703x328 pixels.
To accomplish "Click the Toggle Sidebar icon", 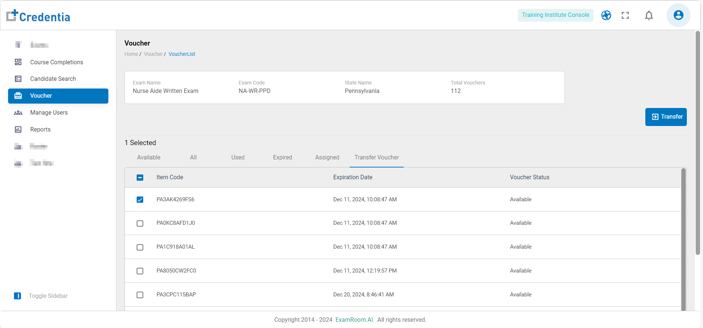I will coord(17,296).
